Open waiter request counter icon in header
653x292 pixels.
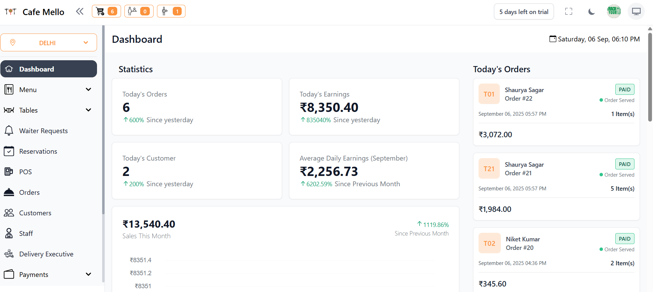tap(171, 11)
